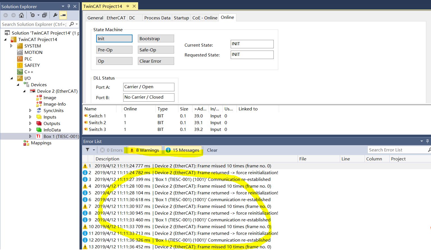Click Clear in the Error List toolbar

tap(212, 150)
